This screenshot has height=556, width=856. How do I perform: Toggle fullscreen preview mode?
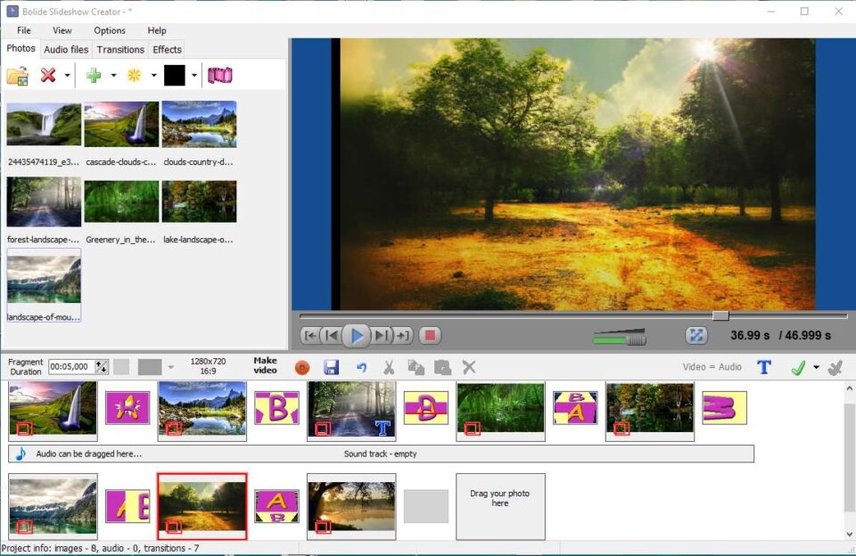(x=696, y=334)
